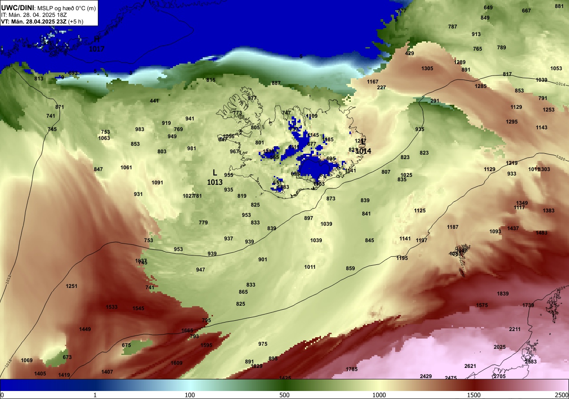Click the height value 901

263,259
